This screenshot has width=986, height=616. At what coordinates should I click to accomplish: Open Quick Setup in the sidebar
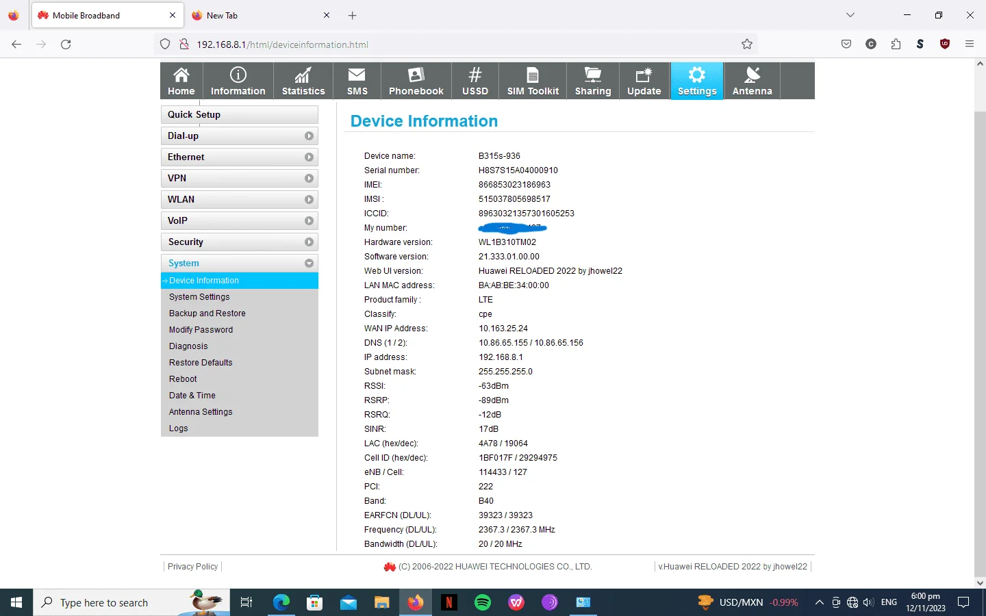point(240,115)
